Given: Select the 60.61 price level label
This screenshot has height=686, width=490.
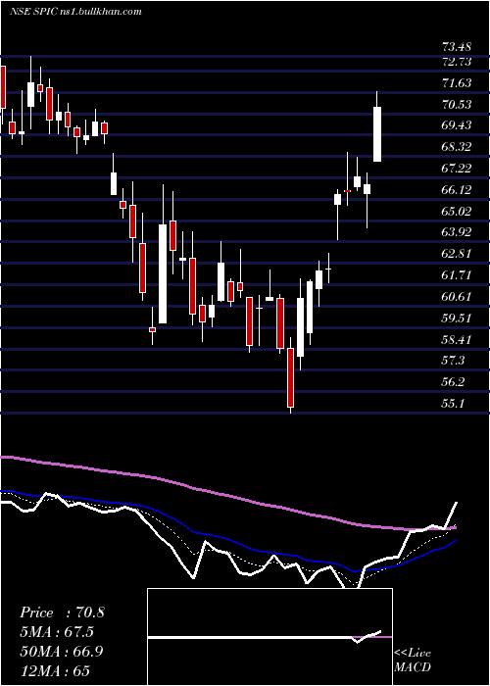Looking at the screenshot, I should [457, 296].
